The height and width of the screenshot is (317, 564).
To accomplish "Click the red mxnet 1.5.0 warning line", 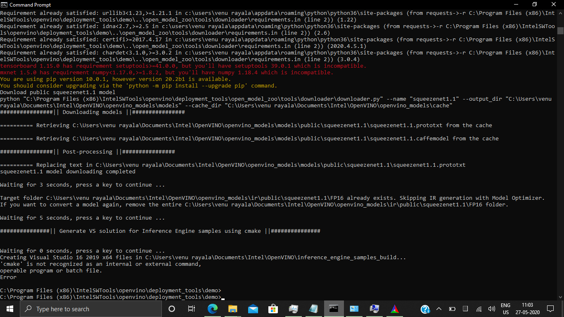I will coord(166,73).
